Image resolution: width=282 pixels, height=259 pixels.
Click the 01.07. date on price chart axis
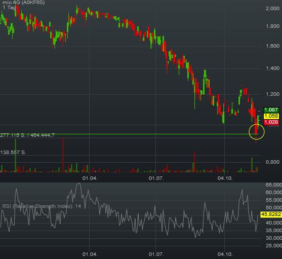[x=156, y=178]
